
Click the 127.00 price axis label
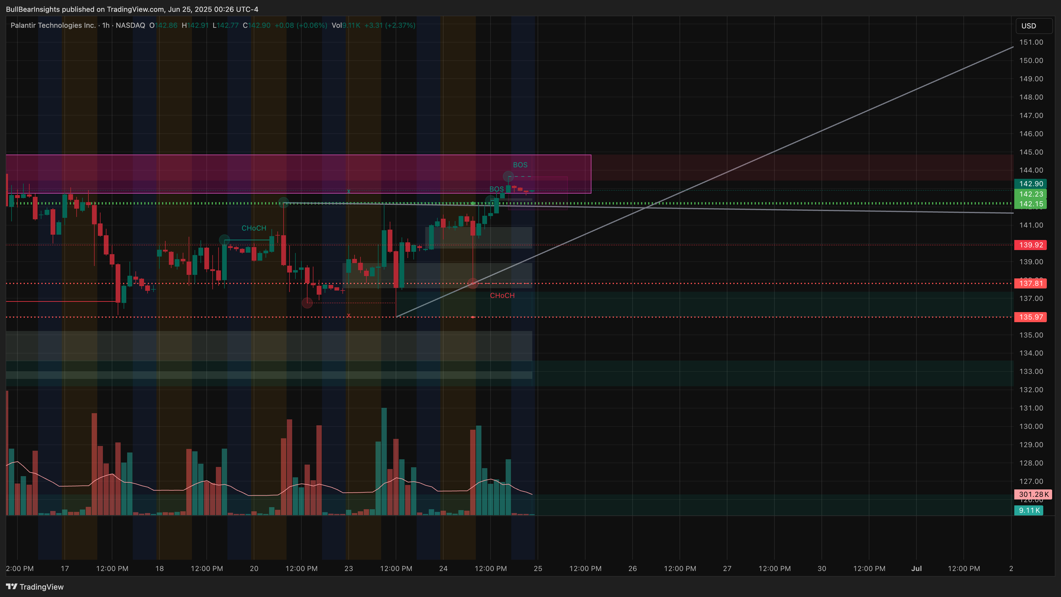point(1031,481)
